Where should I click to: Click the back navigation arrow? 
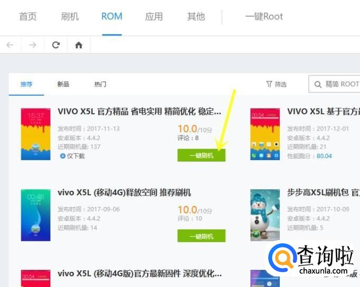10,45
